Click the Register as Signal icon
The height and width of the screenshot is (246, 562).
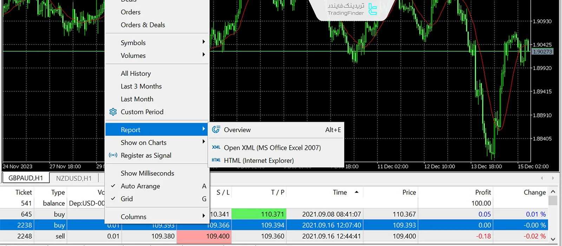point(113,155)
